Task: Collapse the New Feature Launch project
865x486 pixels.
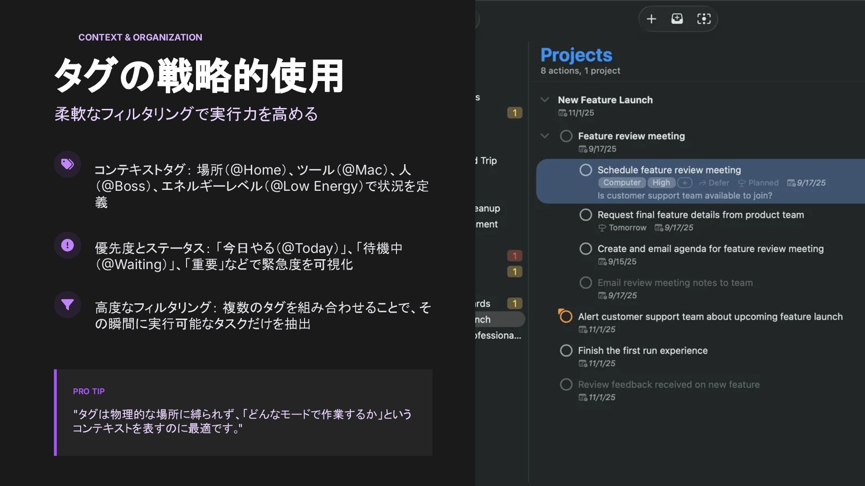Action: tap(545, 99)
